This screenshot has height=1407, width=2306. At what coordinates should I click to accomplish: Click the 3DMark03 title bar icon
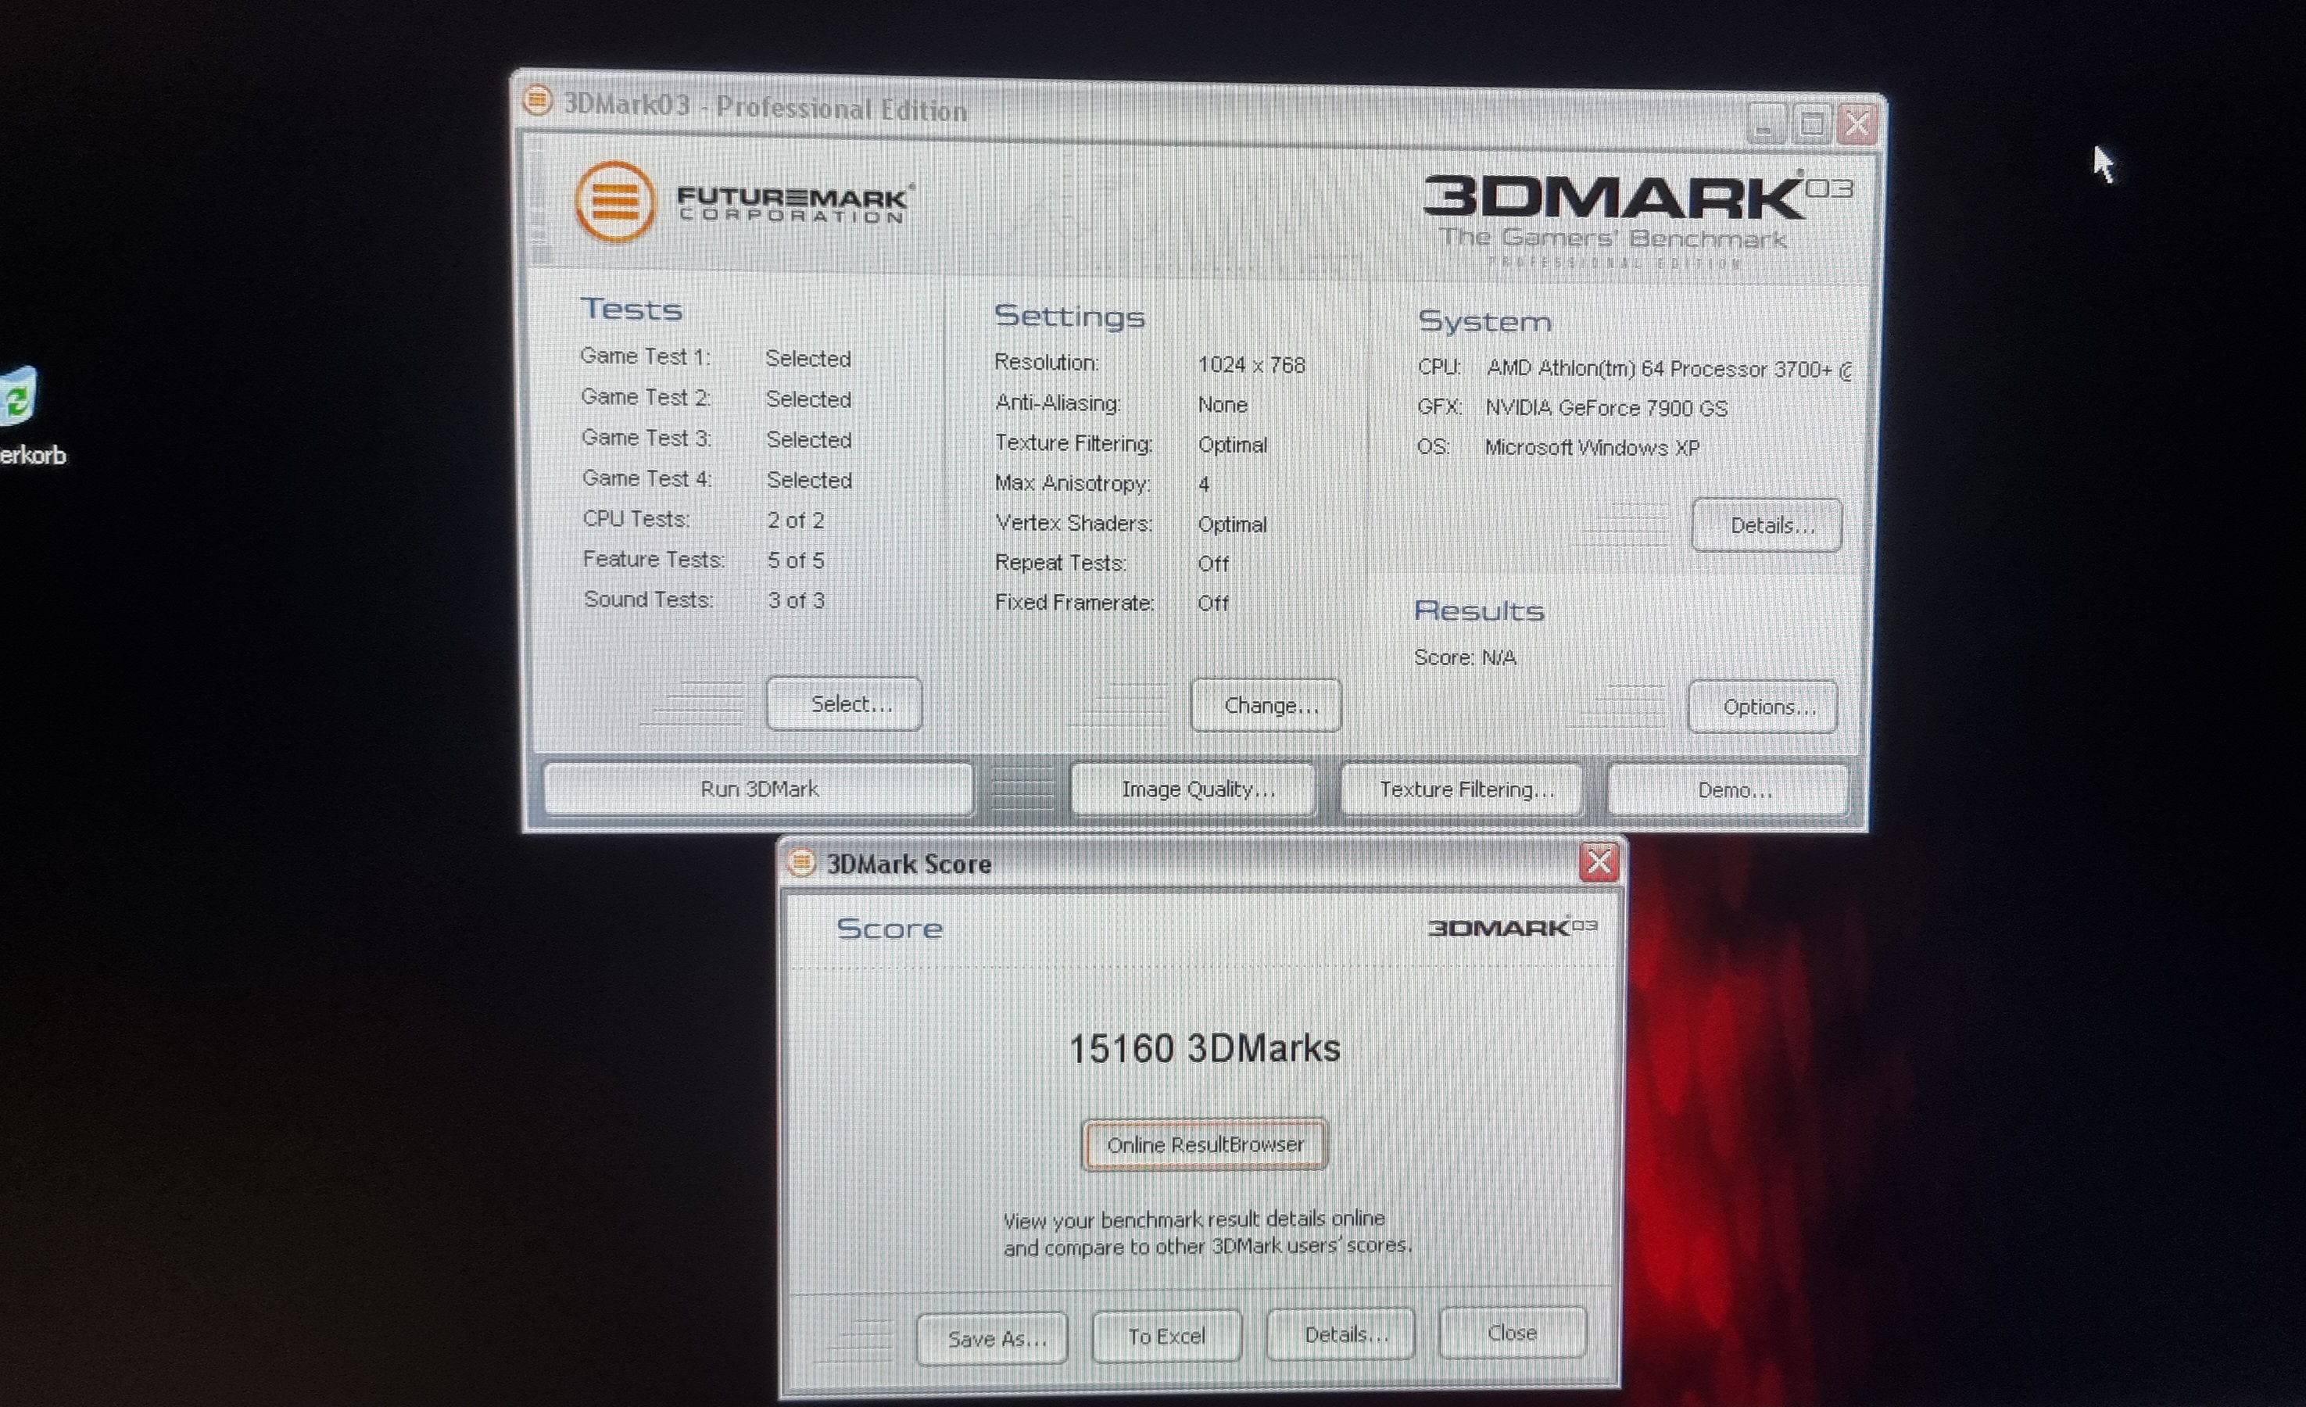[537, 100]
